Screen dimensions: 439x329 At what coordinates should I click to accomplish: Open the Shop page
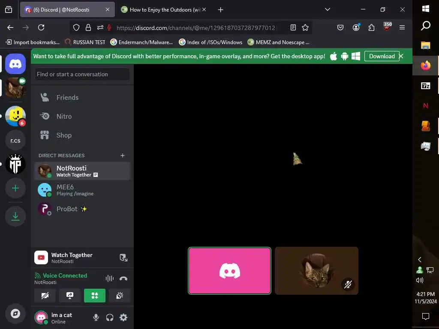click(82, 135)
